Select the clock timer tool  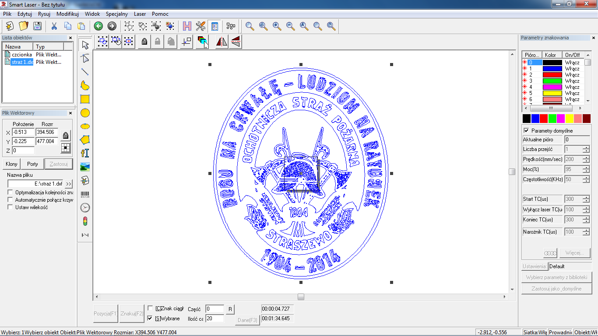point(85,207)
